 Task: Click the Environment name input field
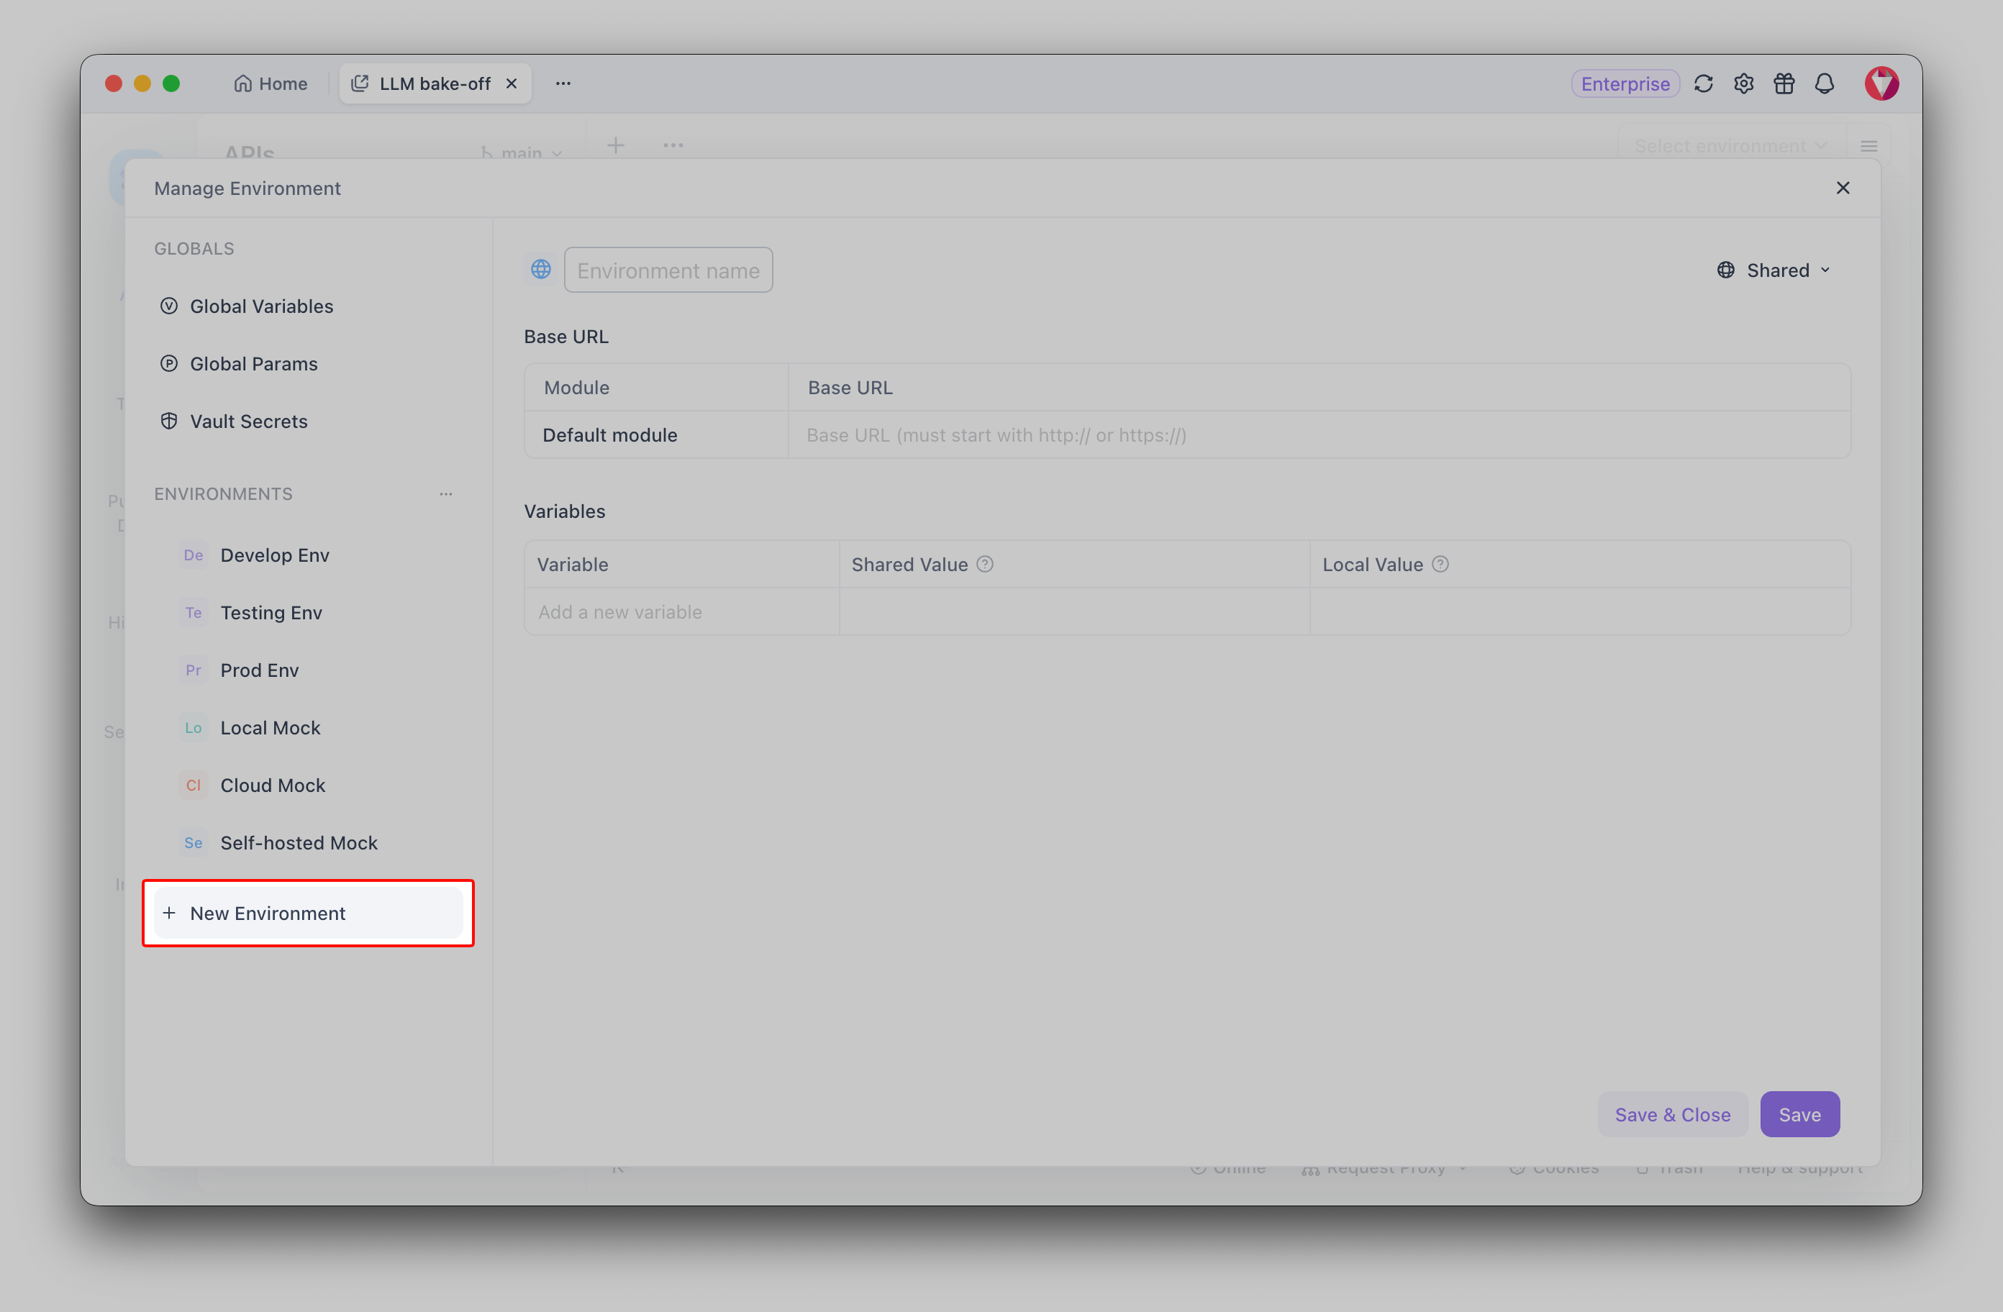pos(668,270)
